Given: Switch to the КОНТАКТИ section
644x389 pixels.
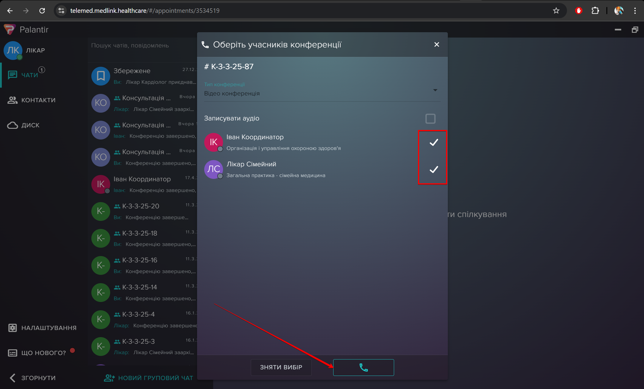Looking at the screenshot, I should (x=38, y=100).
